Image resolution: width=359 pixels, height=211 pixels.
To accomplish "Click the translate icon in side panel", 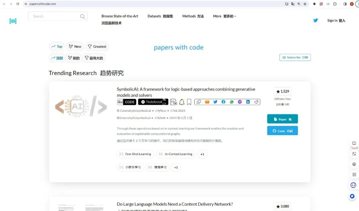I will tap(354, 154).
